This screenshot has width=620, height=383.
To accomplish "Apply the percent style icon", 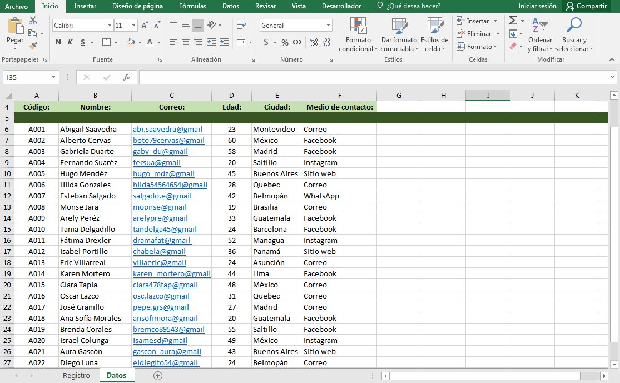I will 285,42.
